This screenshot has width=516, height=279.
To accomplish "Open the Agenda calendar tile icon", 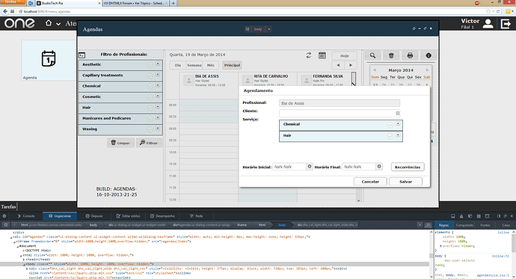I will click(49, 59).
